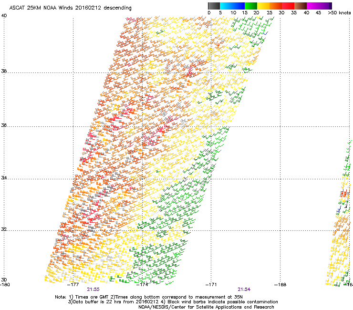Click the latitude '32' axis label
353x310 pixels.
click(4, 229)
